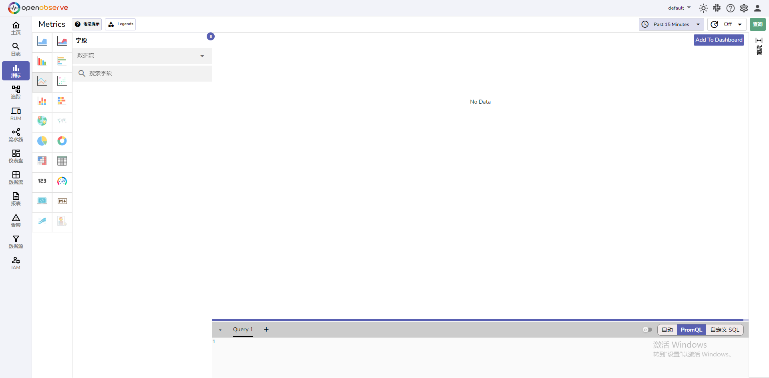Open the 日志 (Logs) section in sidebar
This screenshot has width=769, height=378.
(16, 49)
